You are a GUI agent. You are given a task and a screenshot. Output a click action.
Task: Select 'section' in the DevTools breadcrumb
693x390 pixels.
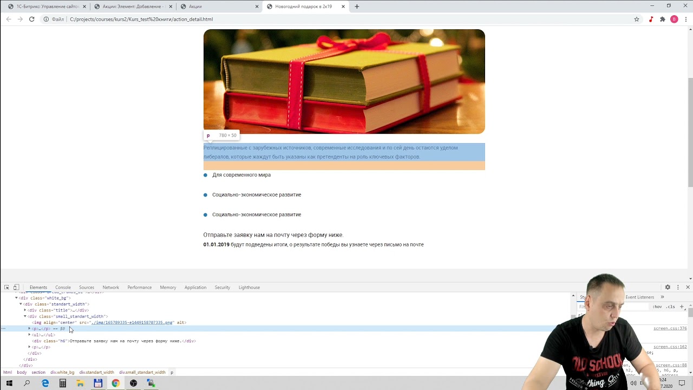tap(38, 372)
